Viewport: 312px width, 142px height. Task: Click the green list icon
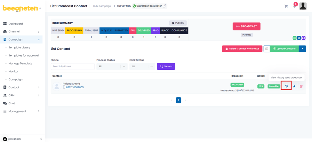pyautogui.click(x=294, y=38)
